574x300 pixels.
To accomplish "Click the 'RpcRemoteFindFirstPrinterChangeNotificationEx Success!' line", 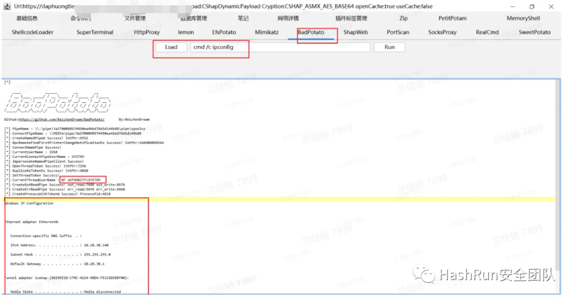I will [84, 143].
